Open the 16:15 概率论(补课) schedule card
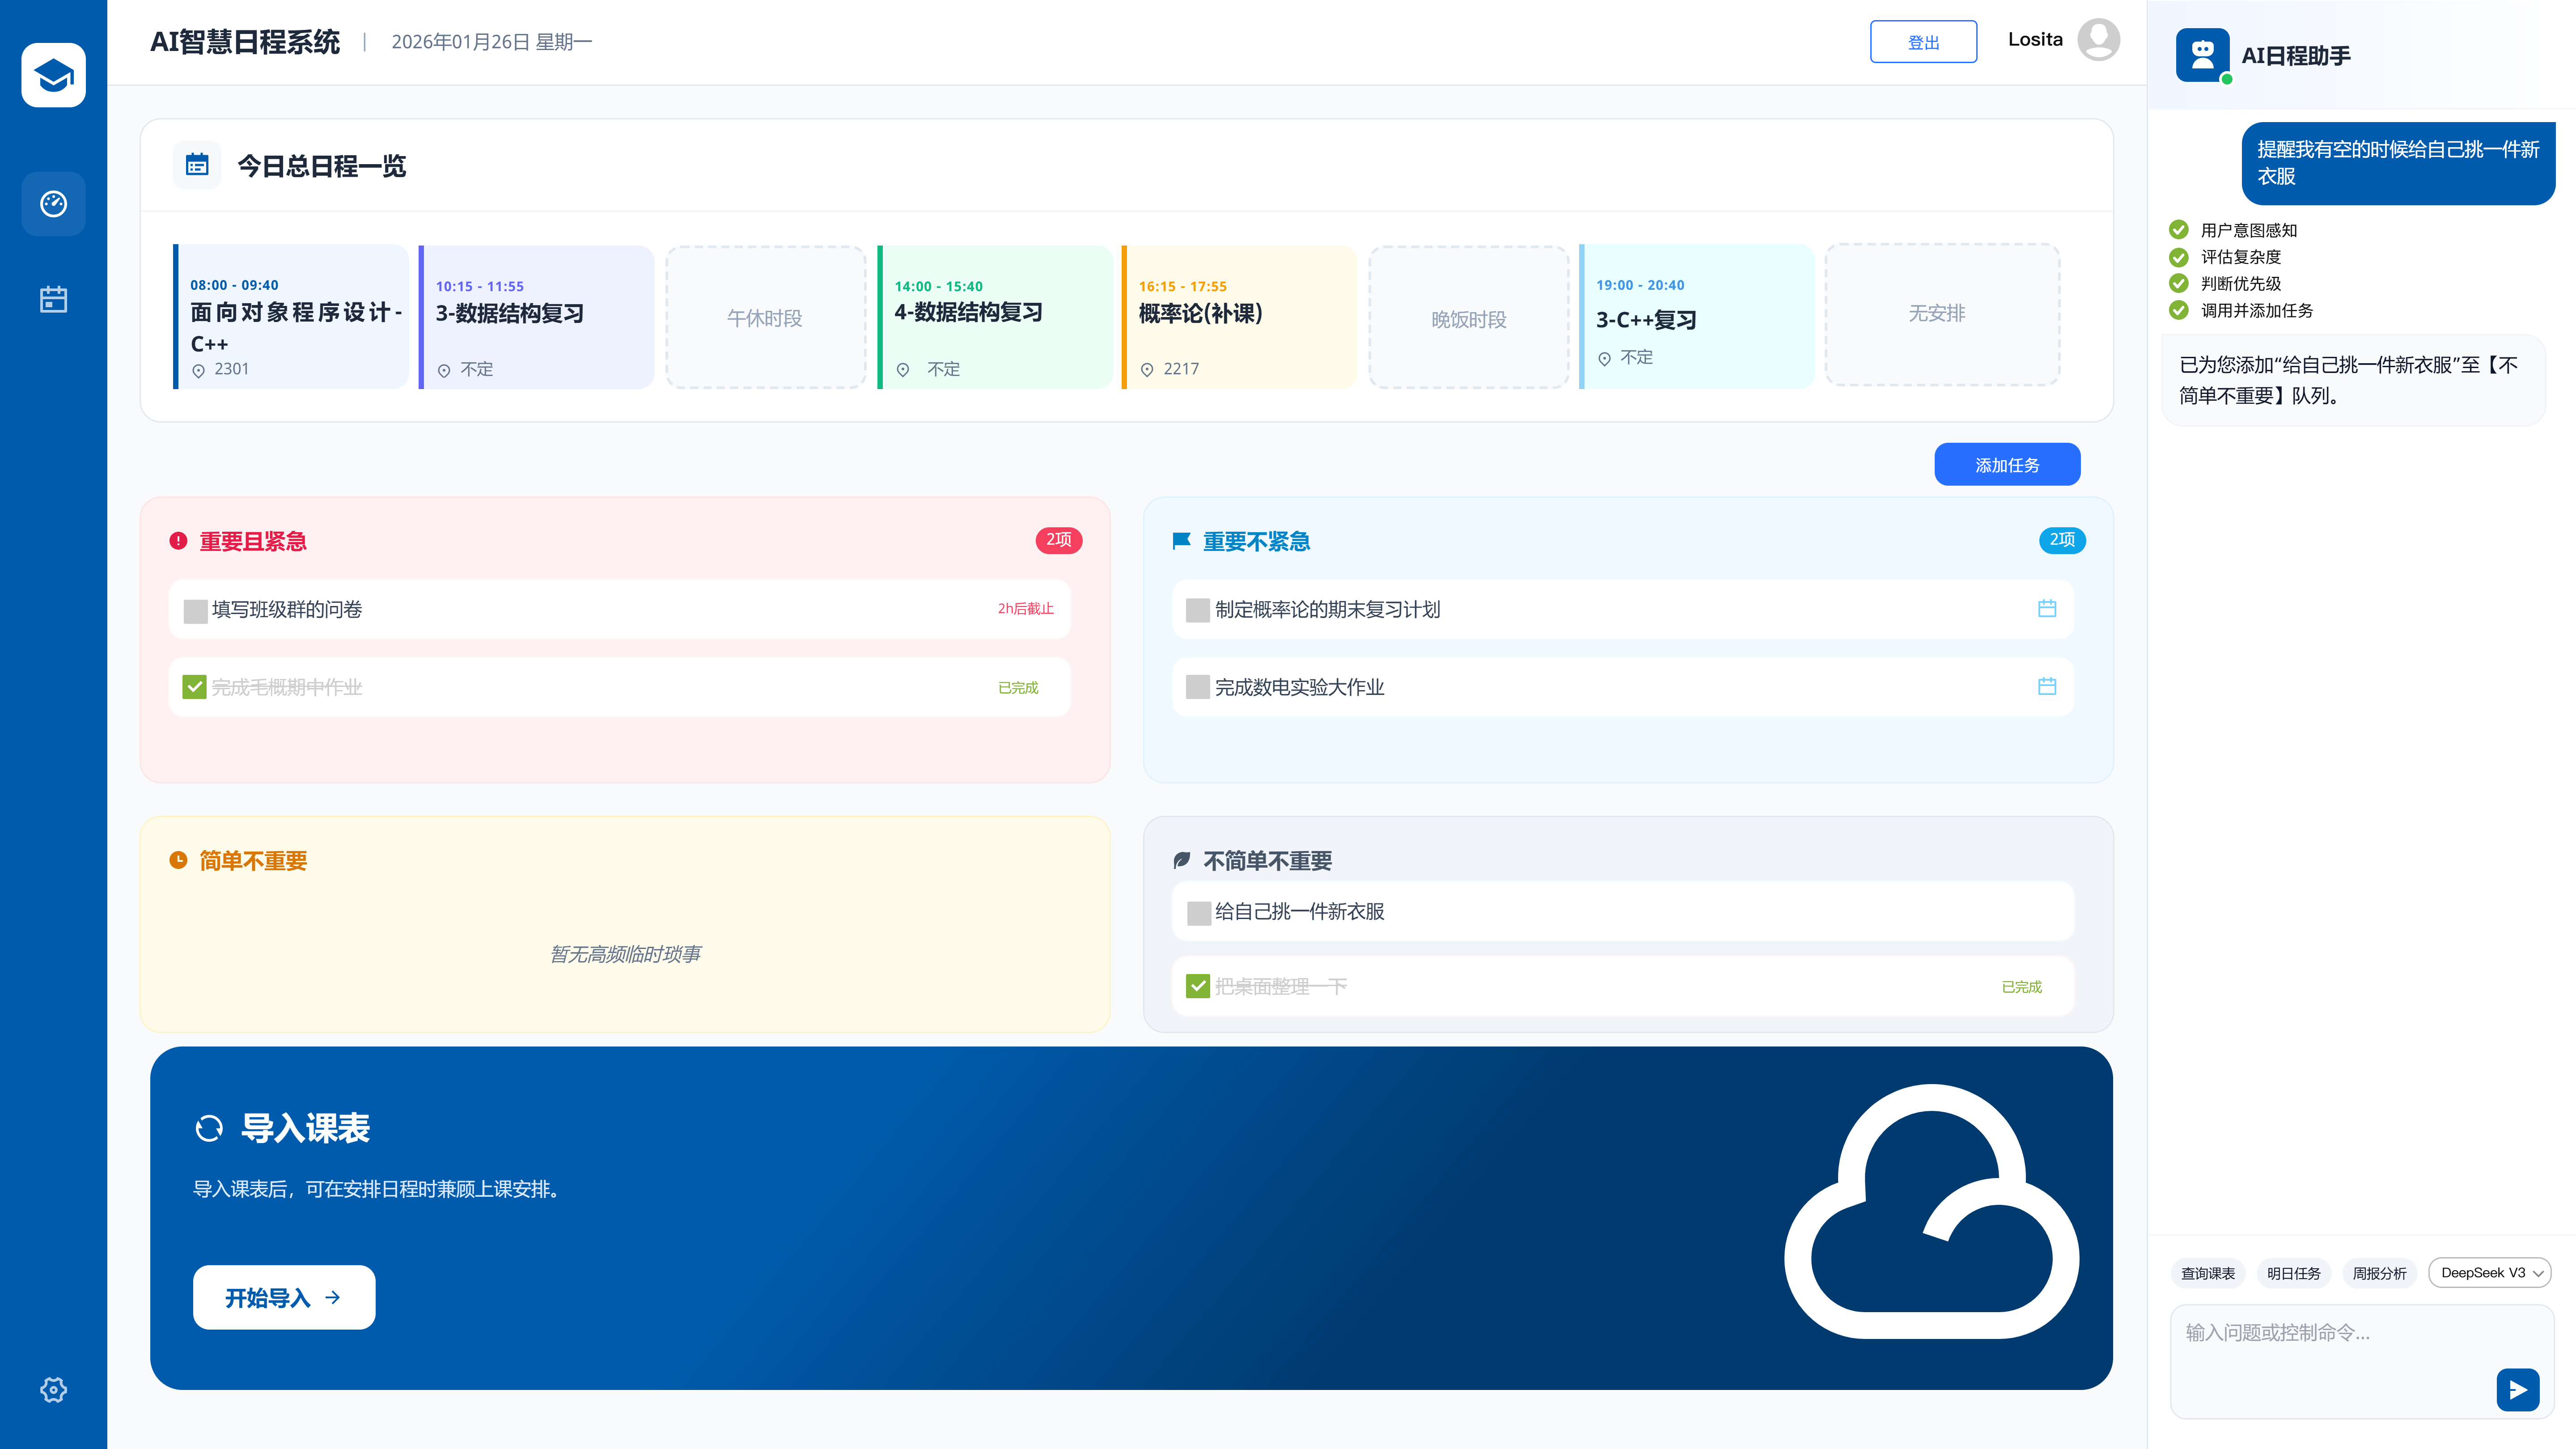 1239,317
